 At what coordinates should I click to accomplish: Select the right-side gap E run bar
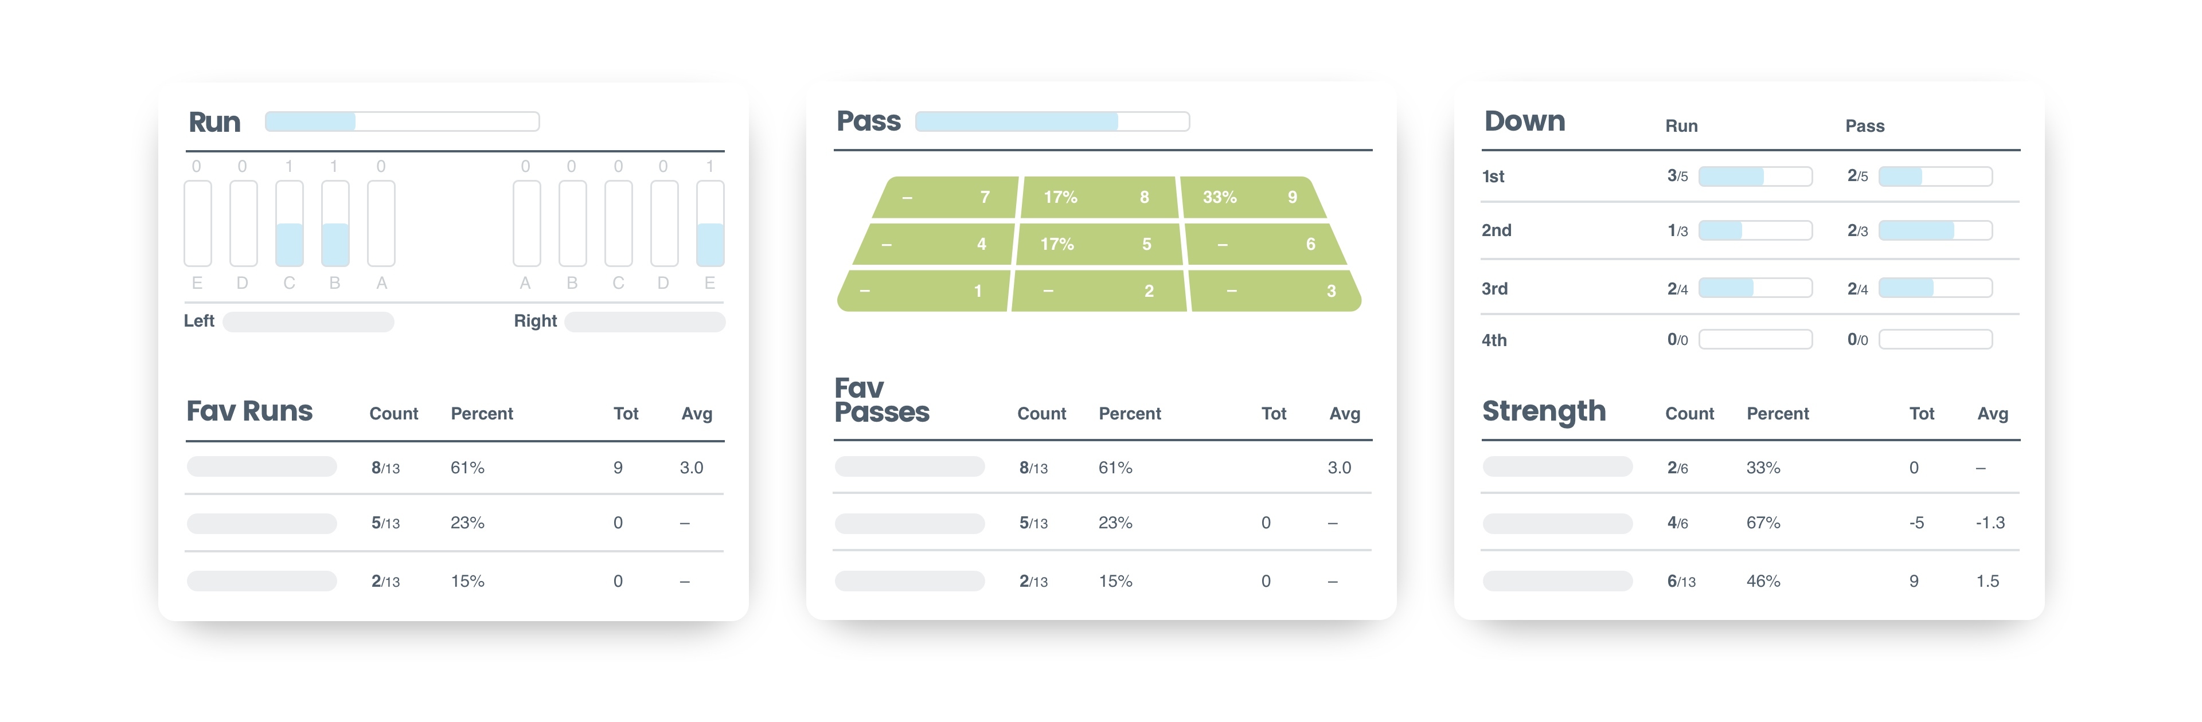709,224
